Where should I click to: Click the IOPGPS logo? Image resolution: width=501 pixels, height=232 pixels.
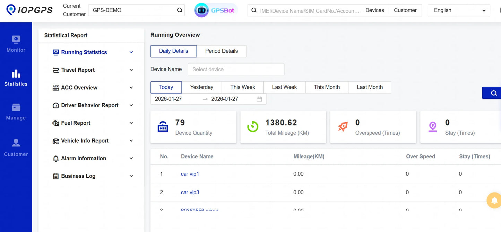29,10
